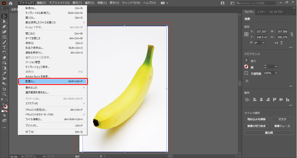Switch to the レイヤー tab

pyautogui.click(x=262, y=12)
